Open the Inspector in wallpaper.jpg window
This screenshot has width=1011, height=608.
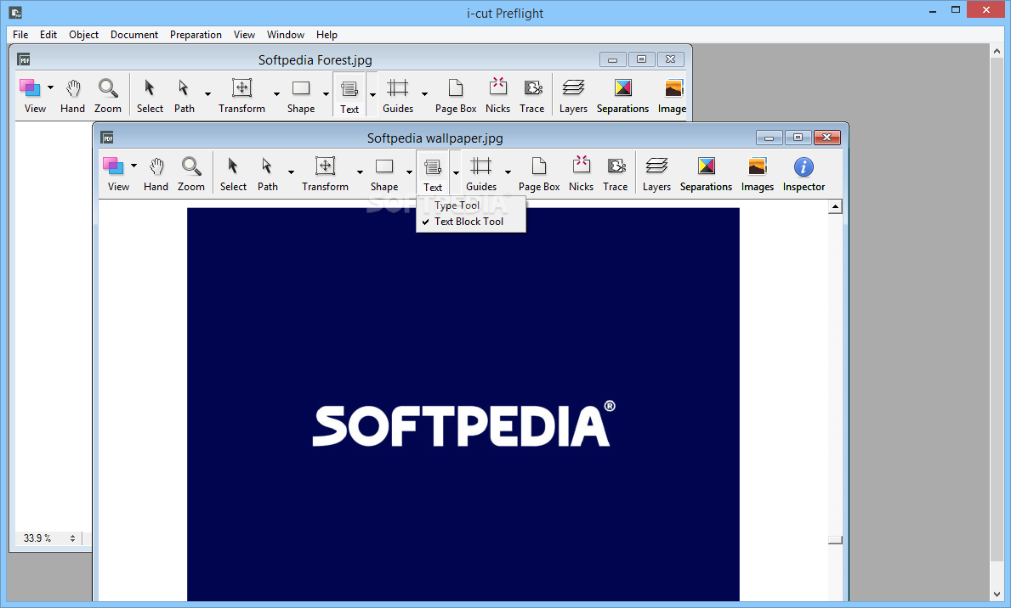point(804,175)
